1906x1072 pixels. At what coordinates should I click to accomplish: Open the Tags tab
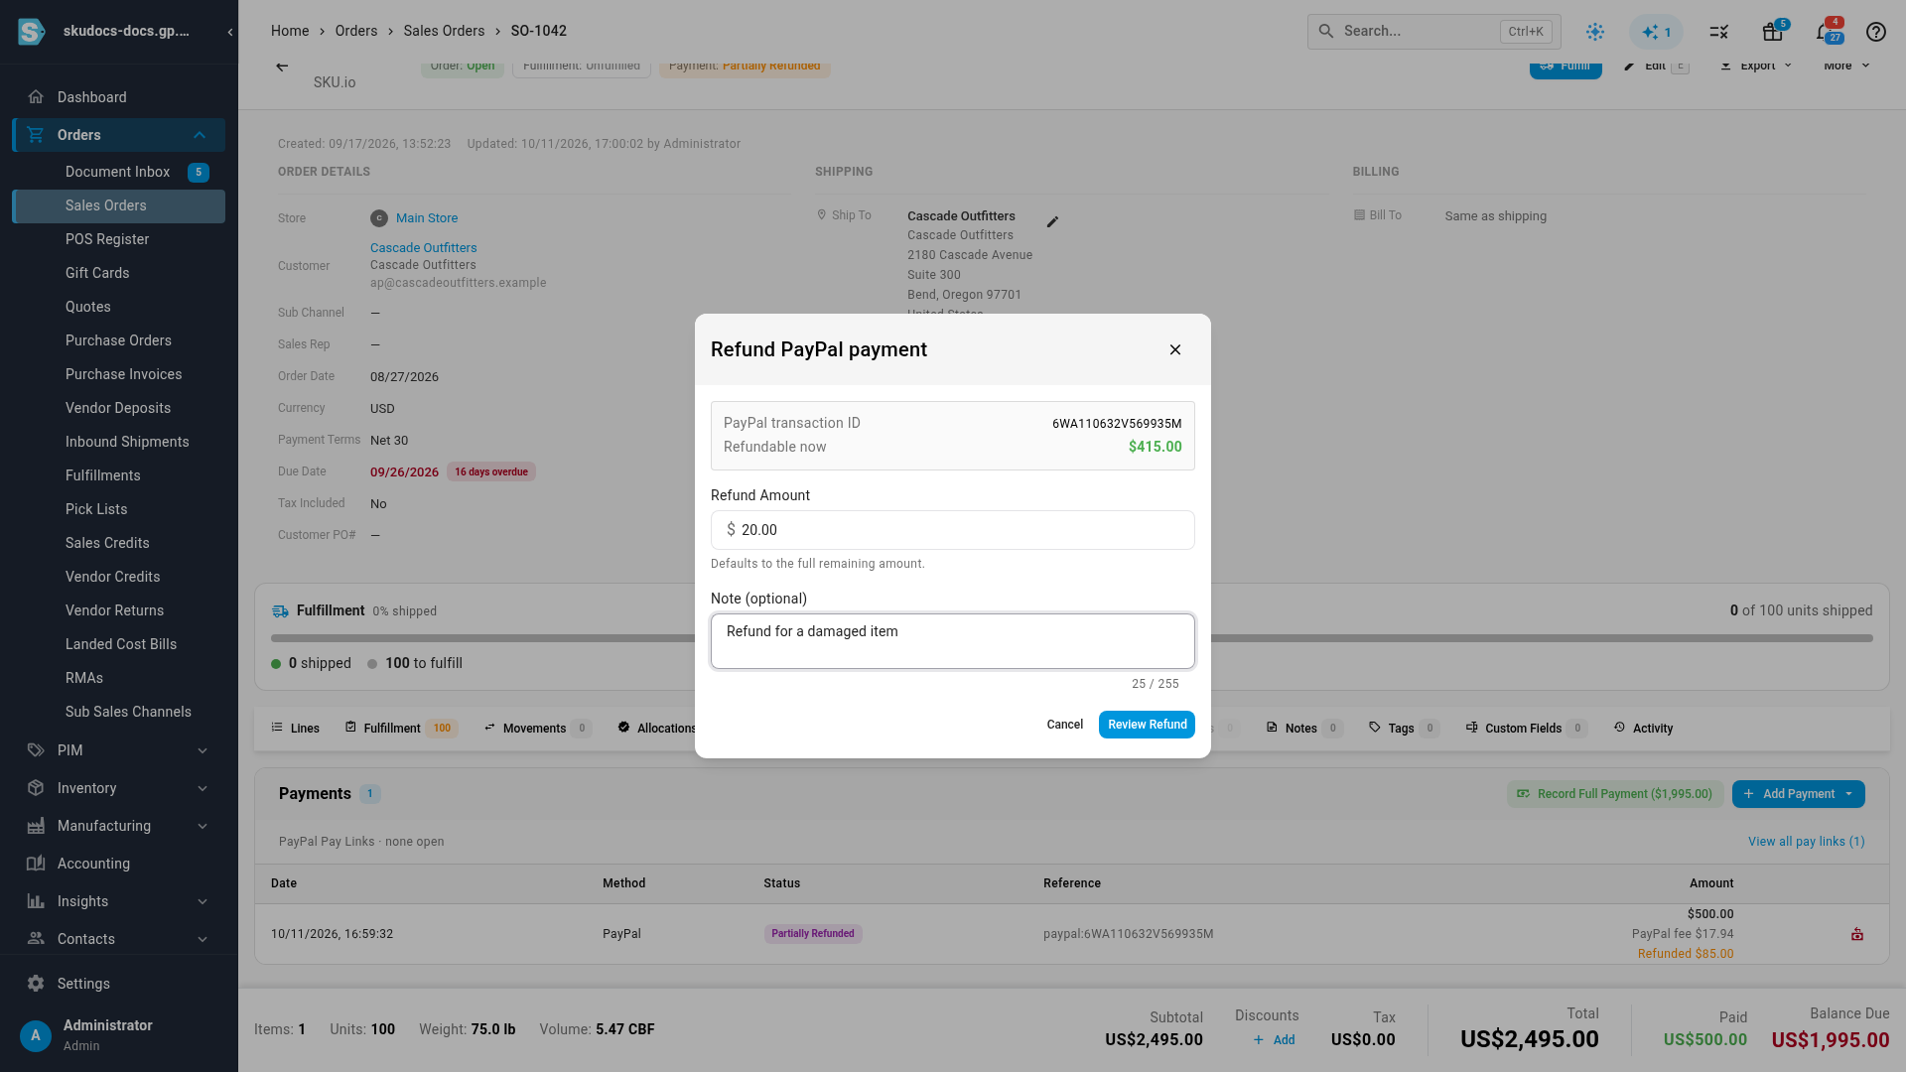[1404, 729]
